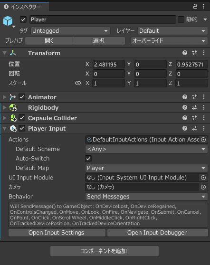The height and width of the screenshot is (265, 210).
Task: Expand the Animator component foldout
Action: click(x=5, y=97)
